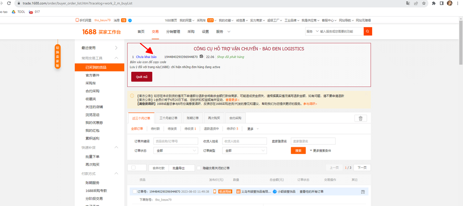Open the 订单状态 dropdown
Viewport: 463px width, 206px height.
click(175, 150)
